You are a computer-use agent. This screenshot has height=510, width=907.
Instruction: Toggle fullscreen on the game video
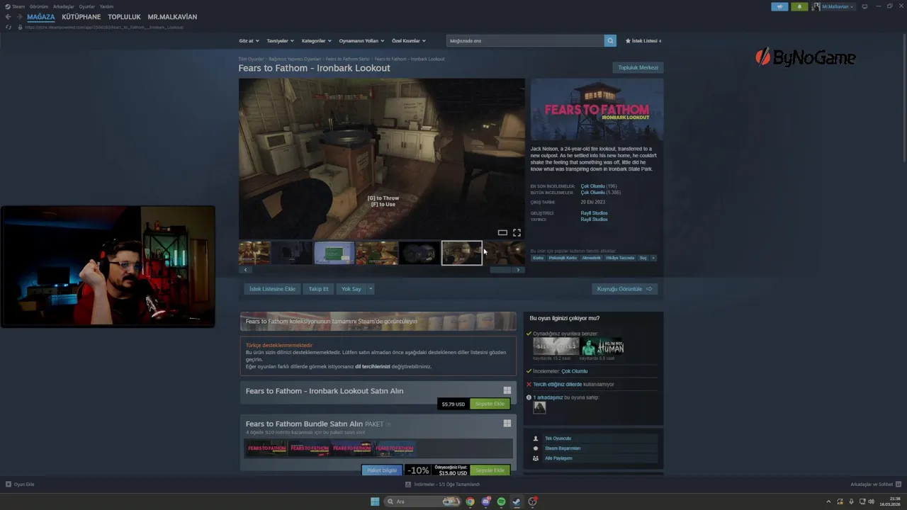point(517,232)
